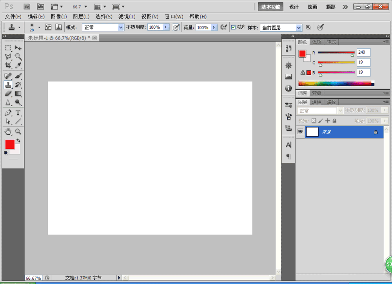
Task: Open the arrange documents dropdown
Action: (100, 7)
